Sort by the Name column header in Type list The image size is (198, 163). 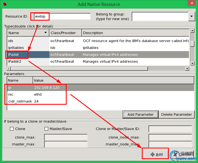coord(28,33)
